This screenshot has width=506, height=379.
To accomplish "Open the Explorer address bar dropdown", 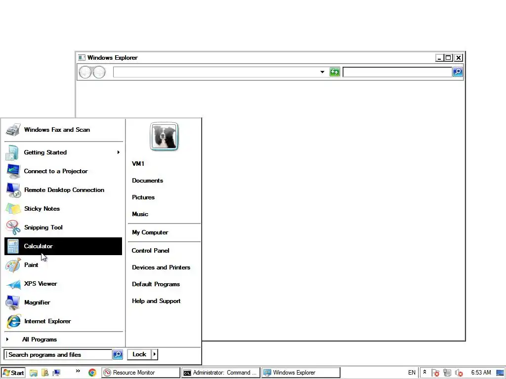I will pyautogui.click(x=322, y=72).
